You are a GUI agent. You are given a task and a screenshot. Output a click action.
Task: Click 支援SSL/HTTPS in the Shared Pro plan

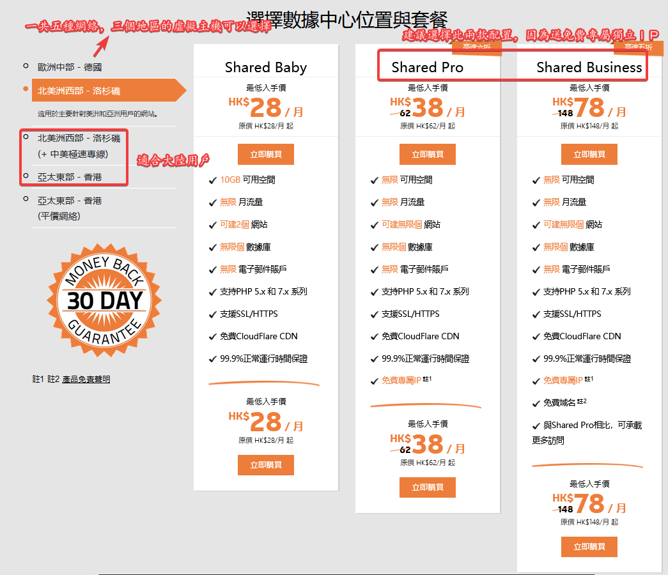410,314
